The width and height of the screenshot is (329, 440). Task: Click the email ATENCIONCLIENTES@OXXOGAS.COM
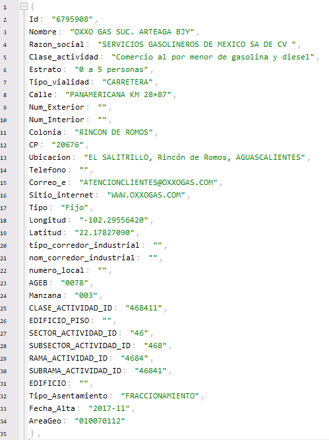coord(148,182)
